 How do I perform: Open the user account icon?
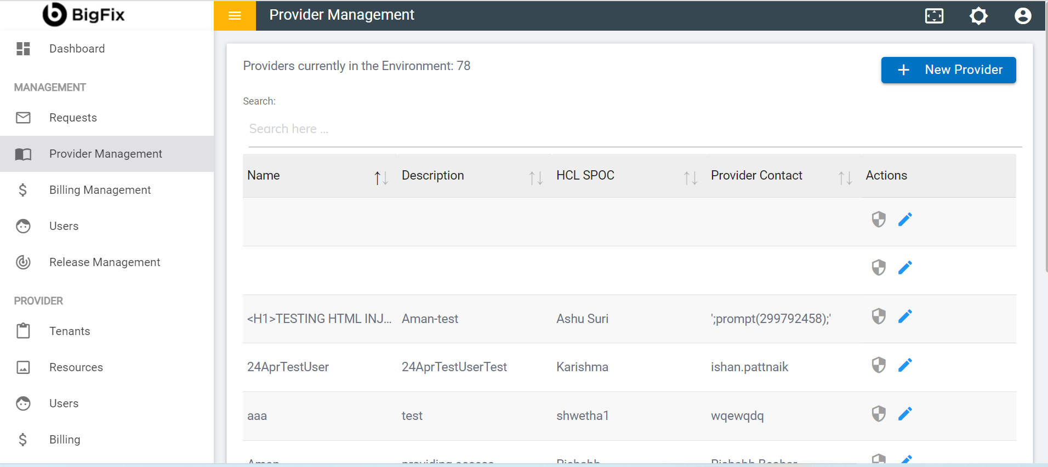tap(1023, 16)
